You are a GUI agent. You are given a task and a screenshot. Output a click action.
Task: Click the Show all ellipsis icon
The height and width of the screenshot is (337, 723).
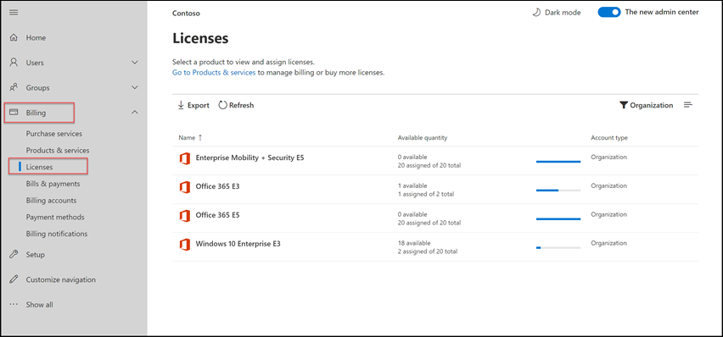point(14,304)
